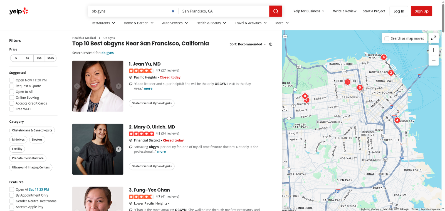Search instead for ob-gyns link
The height and width of the screenshot is (211, 445).
(x=108, y=53)
